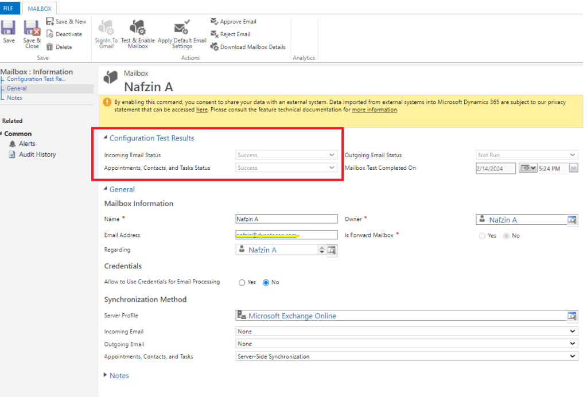Click the Test & Enable Mailbox icon
Screen dimensions: 587x397
pos(137,28)
